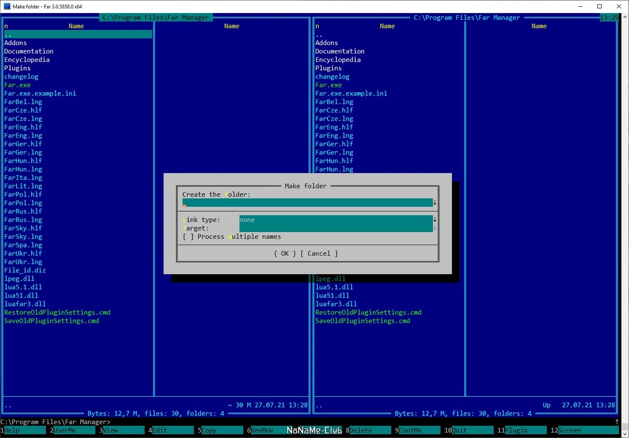Screen dimensions: 629x438
Task: Open folder name history arrow in dialog
Action: 435,203
